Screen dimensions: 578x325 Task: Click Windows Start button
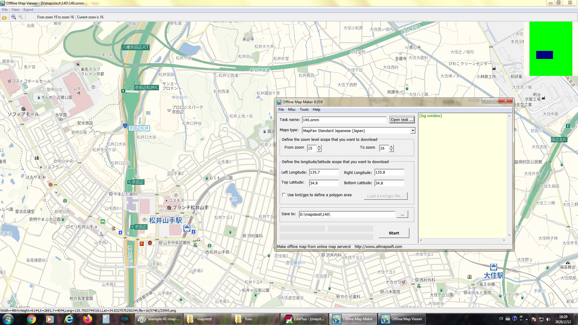tap(8, 319)
